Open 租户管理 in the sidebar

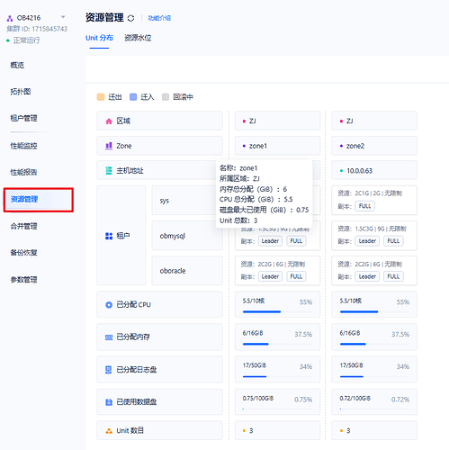[23, 118]
